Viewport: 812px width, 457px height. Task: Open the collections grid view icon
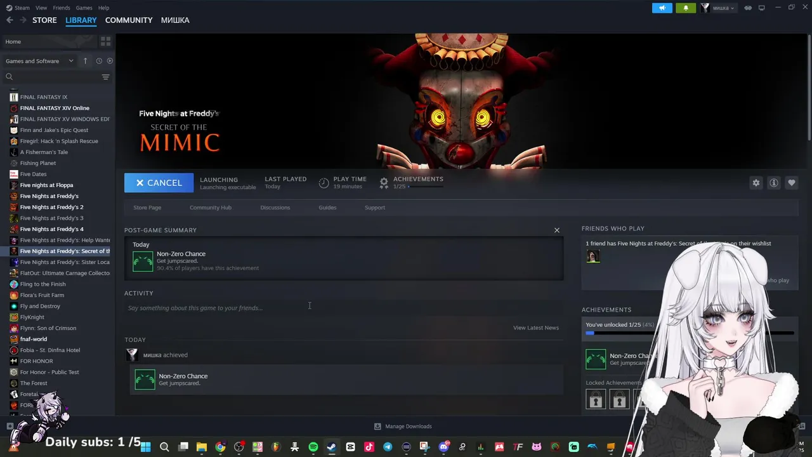click(x=105, y=41)
